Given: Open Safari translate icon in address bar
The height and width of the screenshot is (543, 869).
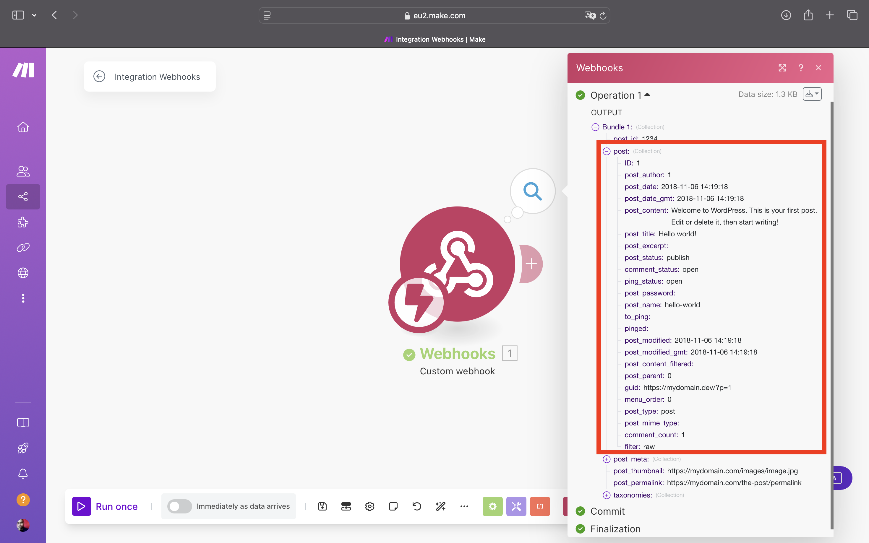Looking at the screenshot, I should pyautogui.click(x=590, y=15).
